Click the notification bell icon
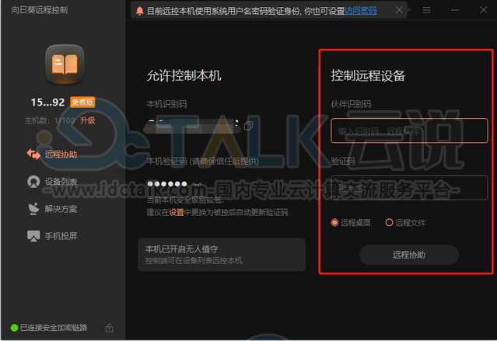Screen dimensions: 497x341 [x=139, y=11]
